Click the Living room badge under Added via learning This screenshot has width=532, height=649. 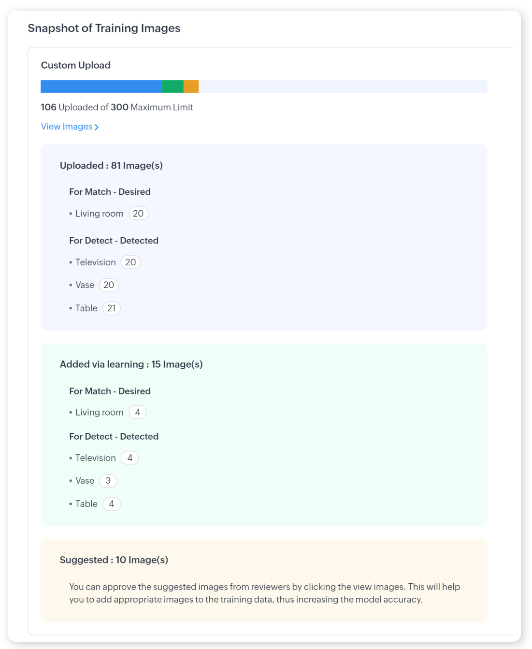(x=138, y=412)
